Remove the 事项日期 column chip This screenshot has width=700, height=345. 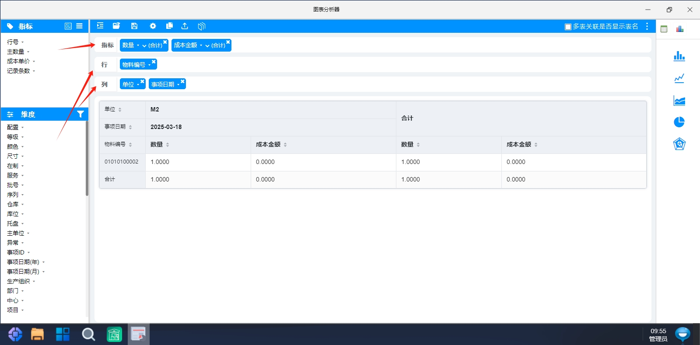tap(182, 81)
